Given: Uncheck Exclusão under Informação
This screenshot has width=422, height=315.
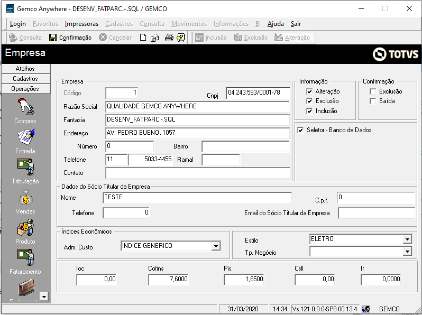Looking at the screenshot, I should (309, 101).
